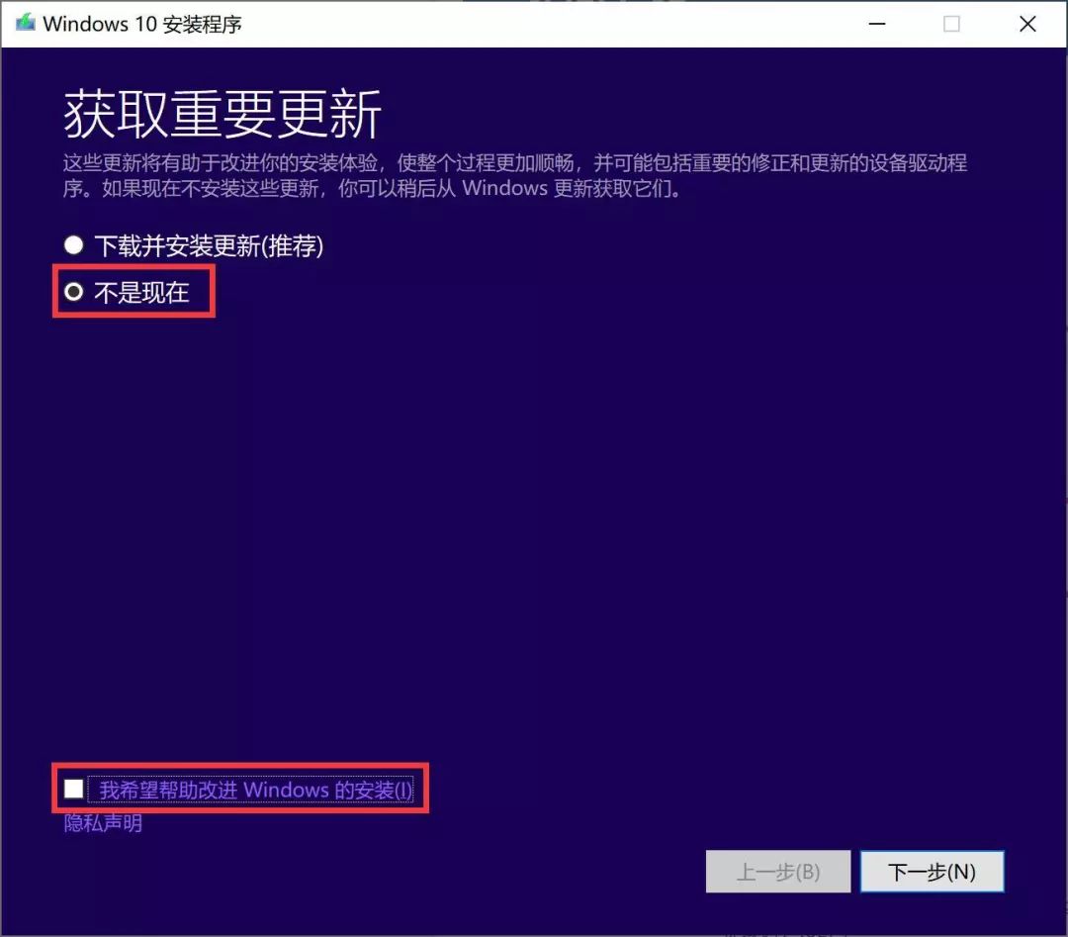Open the 隐私声明 link

[x=103, y=823]
